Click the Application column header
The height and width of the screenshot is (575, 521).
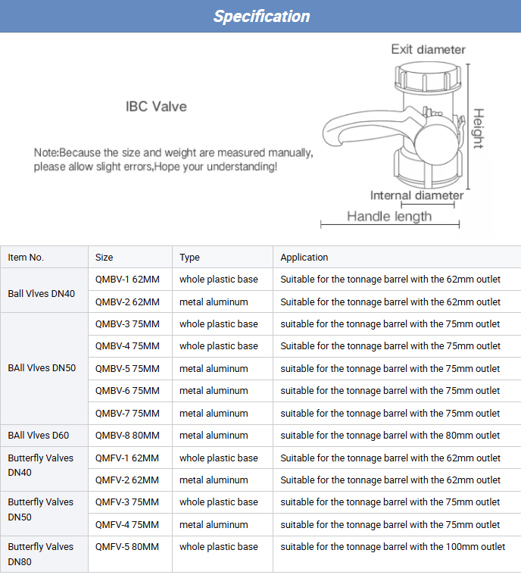pyautogui.click(x=304, y=258)
